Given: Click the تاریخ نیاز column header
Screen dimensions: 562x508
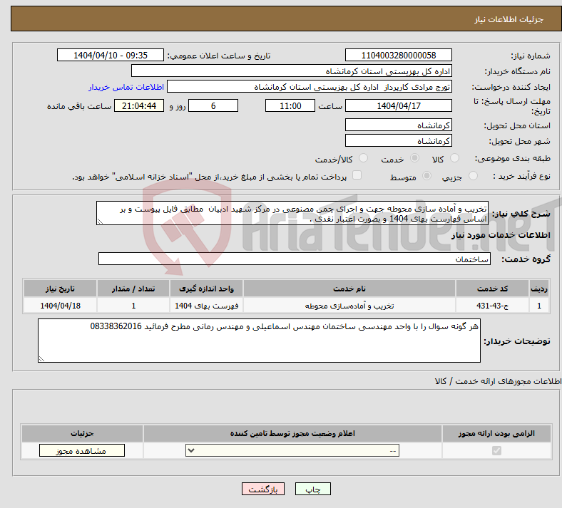Looking at the screenshot, I should 60,289.
